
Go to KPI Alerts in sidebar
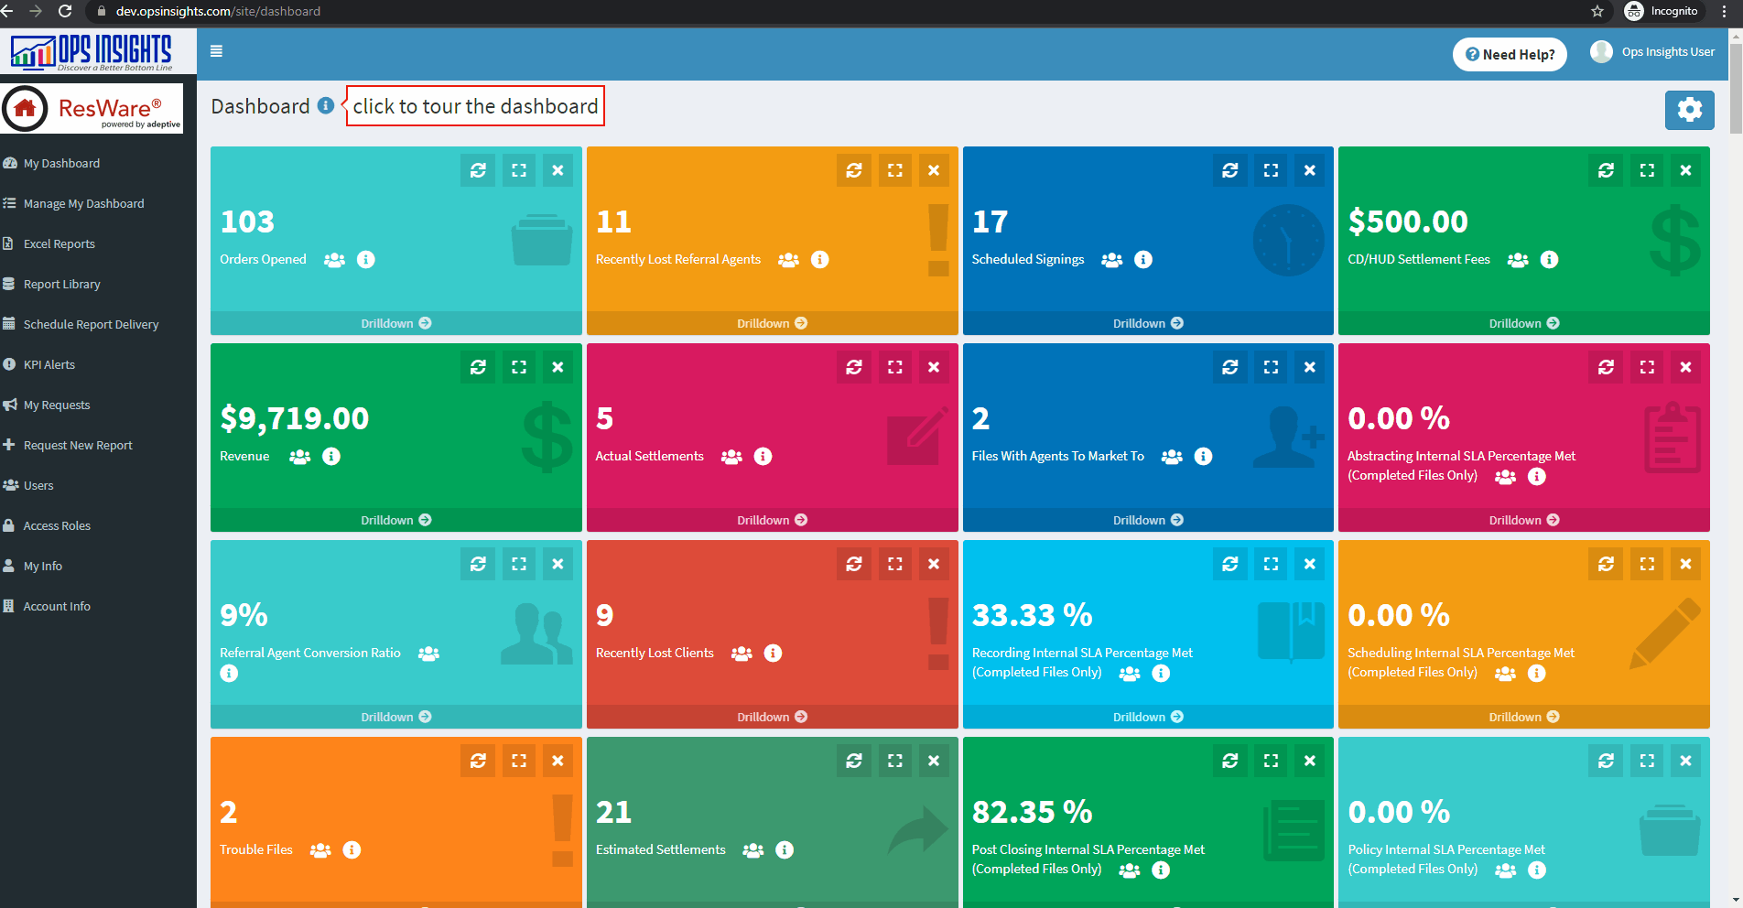(x=49, y=364)
